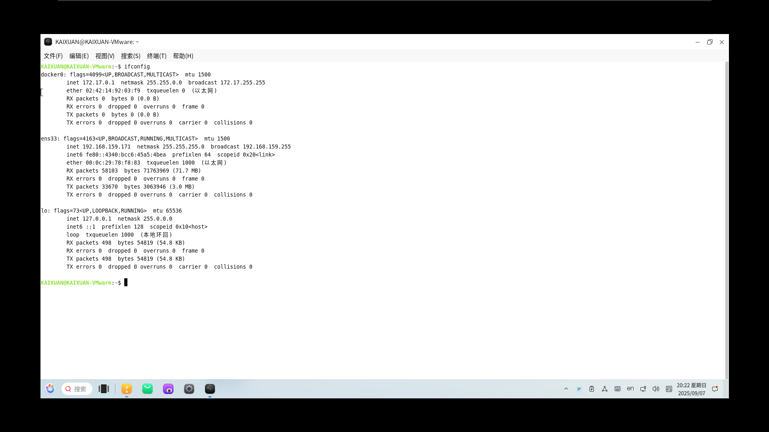Open the USB device tray icon

point(592,389)
